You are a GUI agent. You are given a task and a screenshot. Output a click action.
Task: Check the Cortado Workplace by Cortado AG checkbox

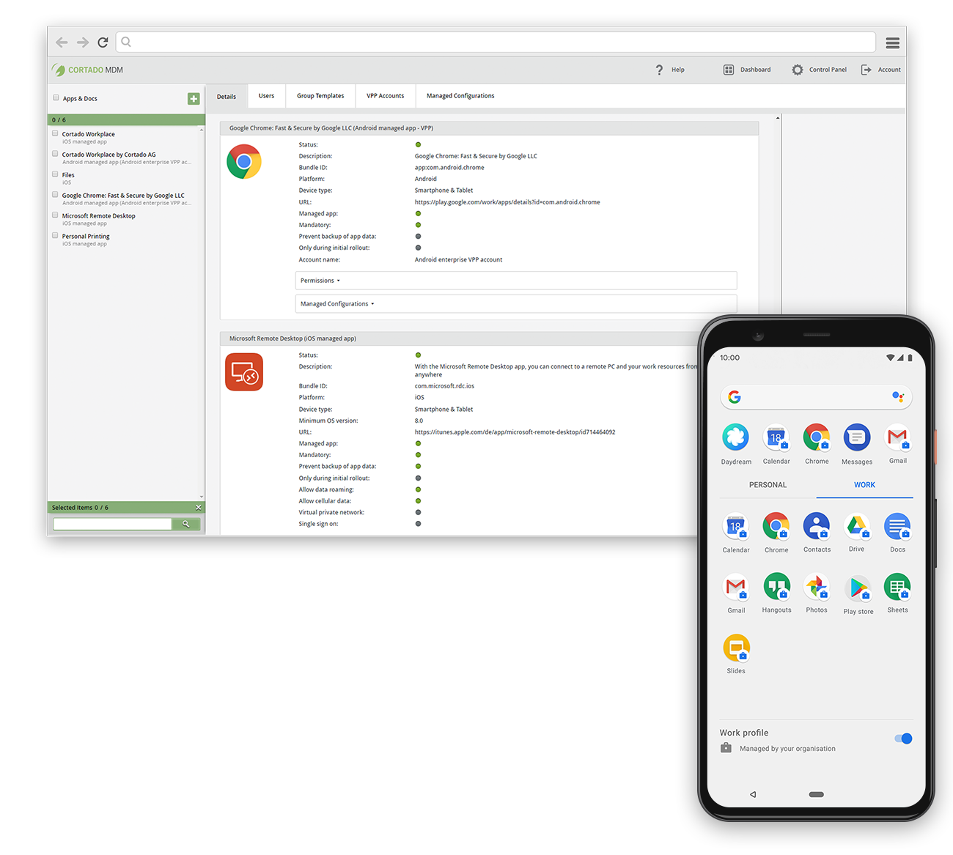(x=55, y=154)
